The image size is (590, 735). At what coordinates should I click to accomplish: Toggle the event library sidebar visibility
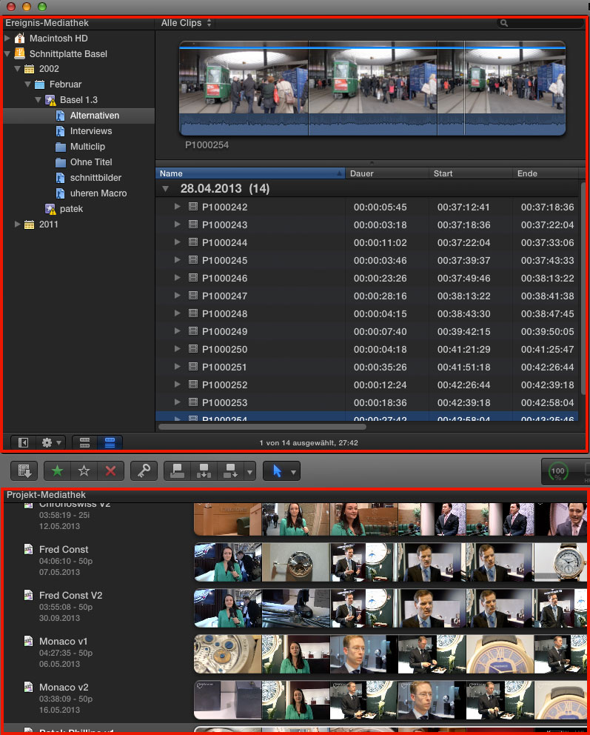pyautogui.click(x=24, y=442)
